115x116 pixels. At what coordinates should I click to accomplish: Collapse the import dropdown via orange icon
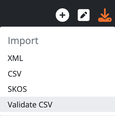point(105,15)
